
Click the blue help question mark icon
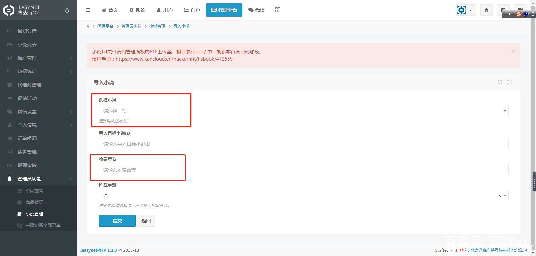pos(526,14)
